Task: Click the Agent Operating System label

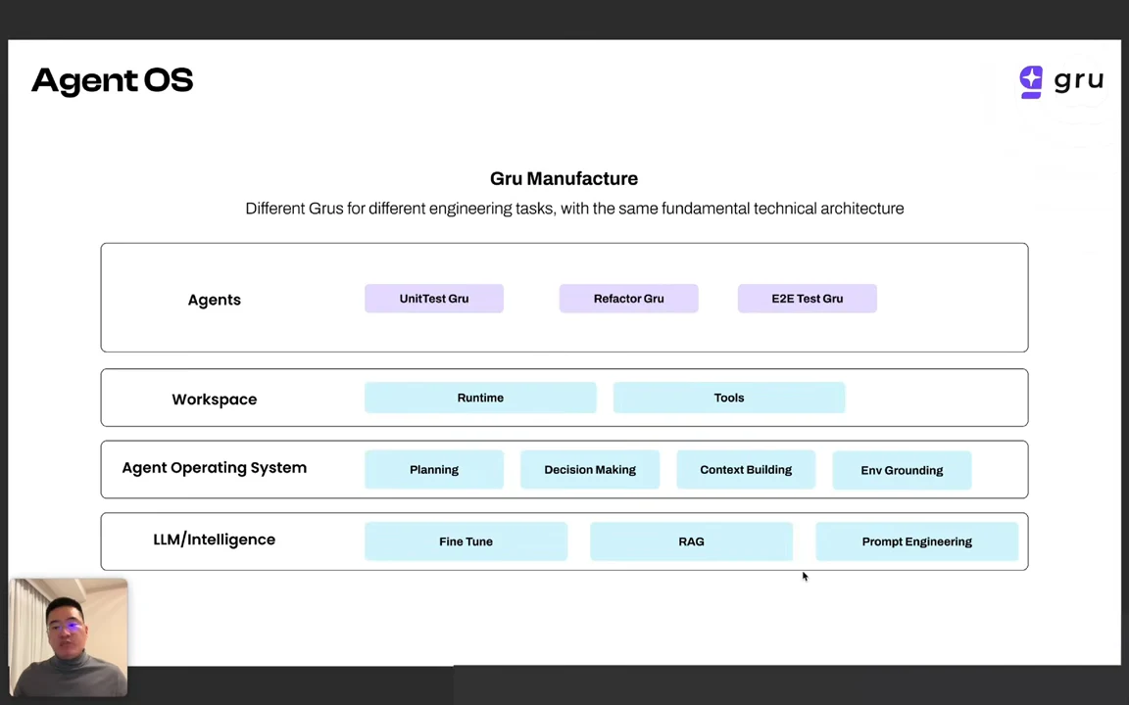Action: pos(215,468)
